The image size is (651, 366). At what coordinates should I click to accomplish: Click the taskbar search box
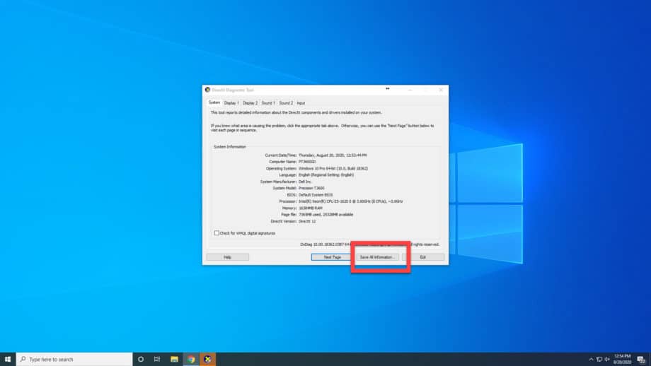point(75,359)
